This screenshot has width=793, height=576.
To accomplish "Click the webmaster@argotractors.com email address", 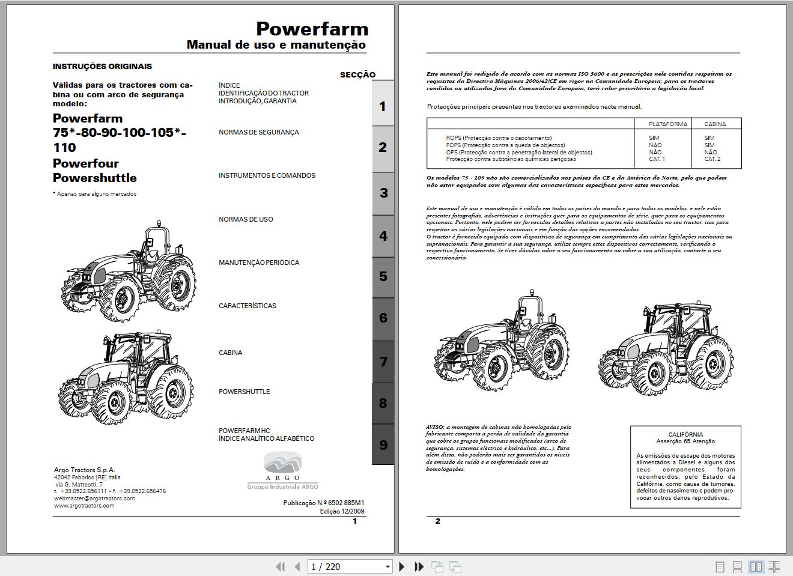I will 94,499.
